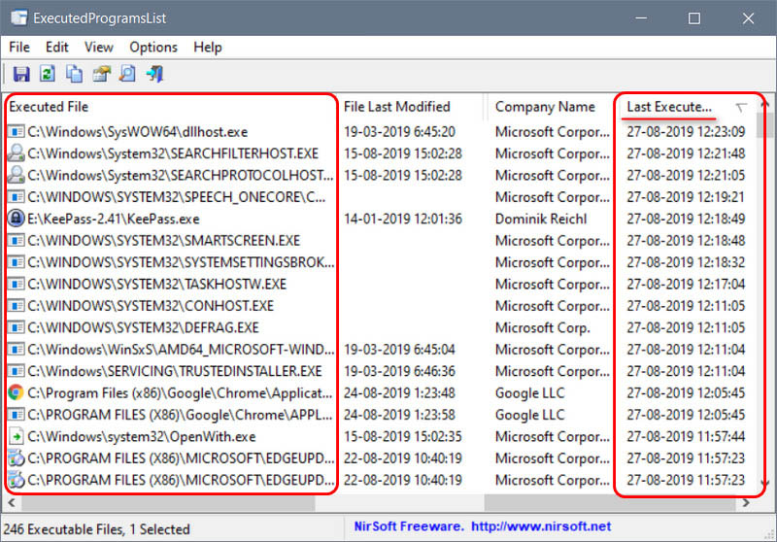
Task: Click the horizontal scrollbar right arrow
Action: (746, 503)
